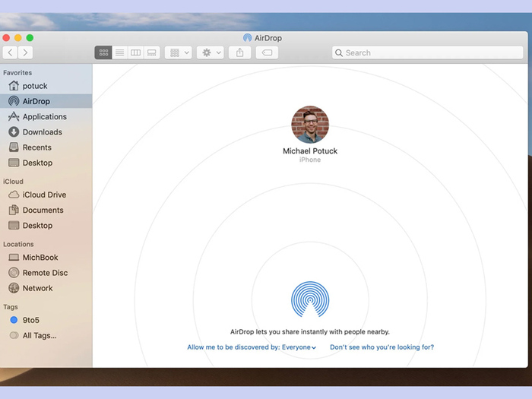532x399 pixels.
Task: Switch to list view
Action: [120, 52]
